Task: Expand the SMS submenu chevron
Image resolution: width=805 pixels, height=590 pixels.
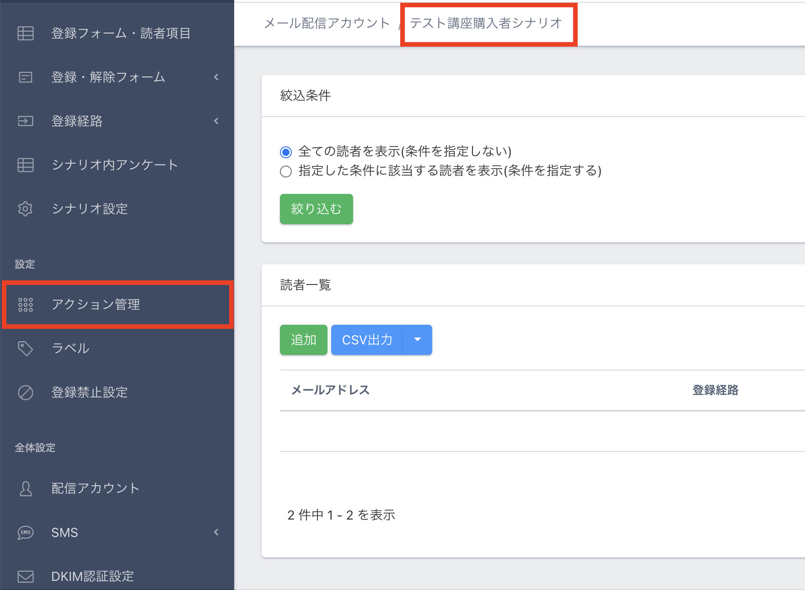Action: 216,532
